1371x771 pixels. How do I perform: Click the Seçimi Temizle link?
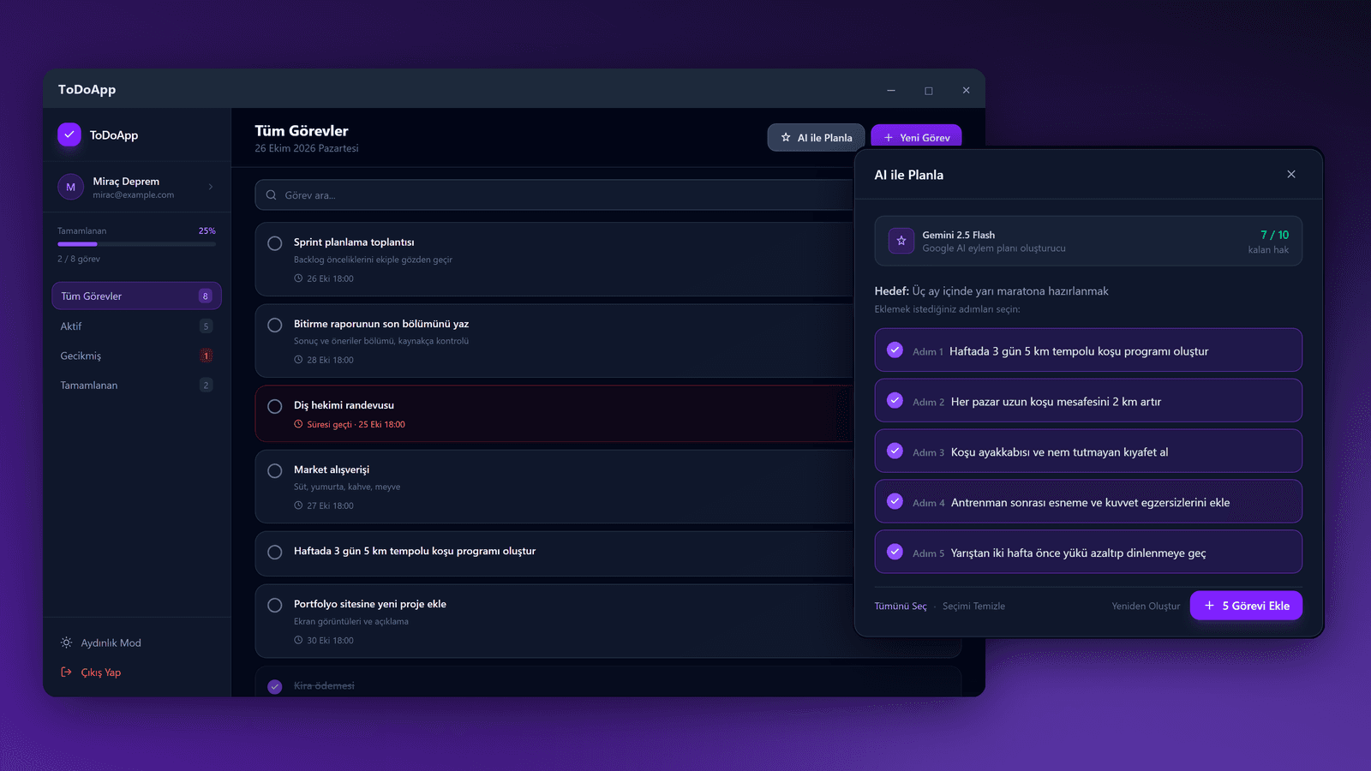click(973, 606)
